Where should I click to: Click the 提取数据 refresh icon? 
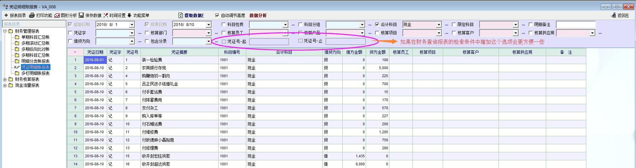[181, 15]
